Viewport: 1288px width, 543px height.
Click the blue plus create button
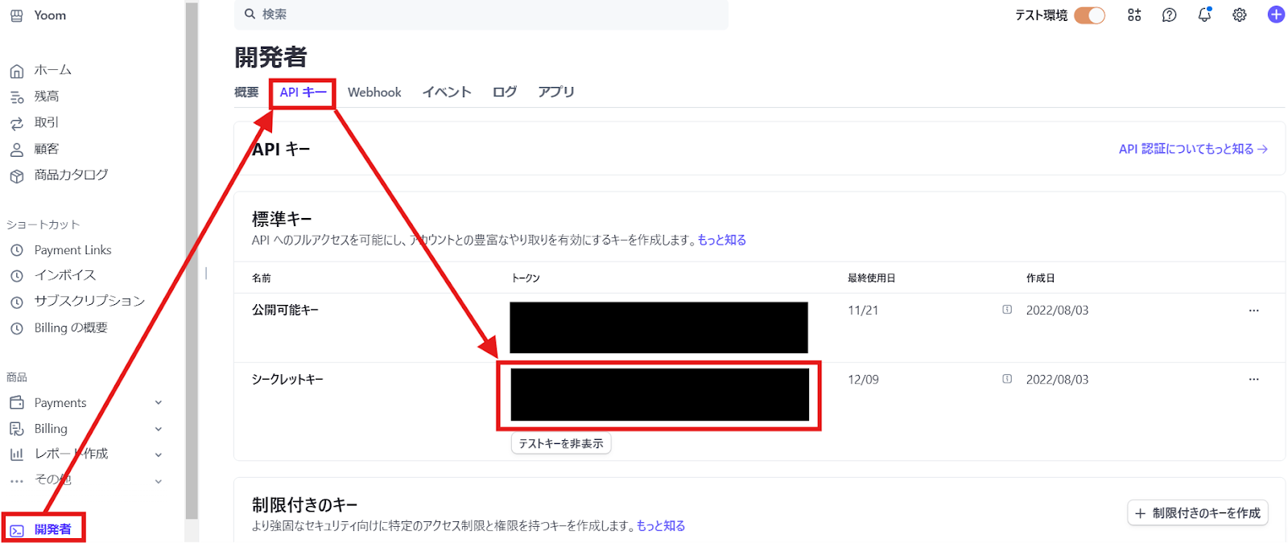[x=1276, y=14]
